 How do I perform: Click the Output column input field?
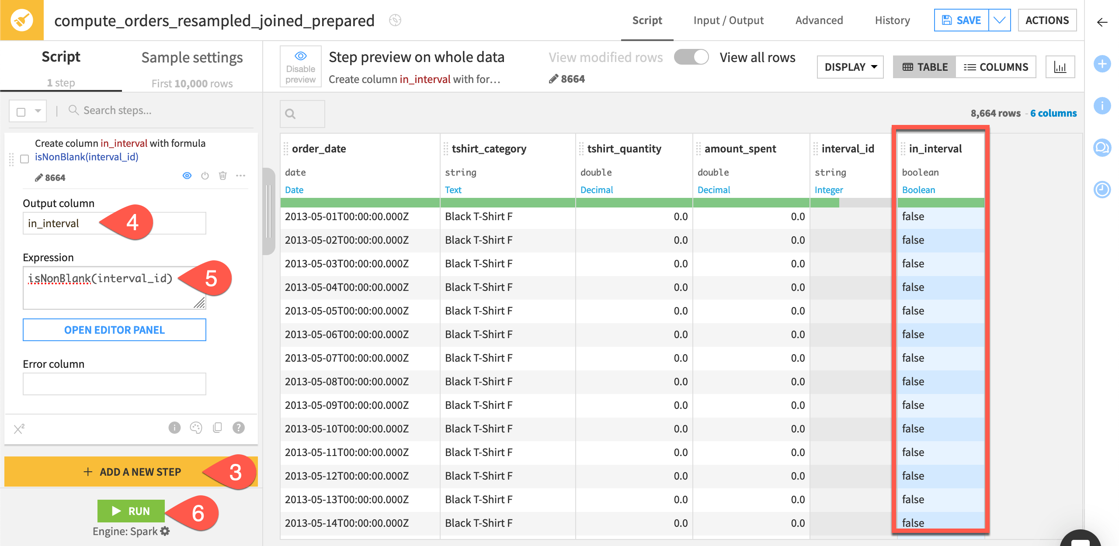tap(115, 223)
